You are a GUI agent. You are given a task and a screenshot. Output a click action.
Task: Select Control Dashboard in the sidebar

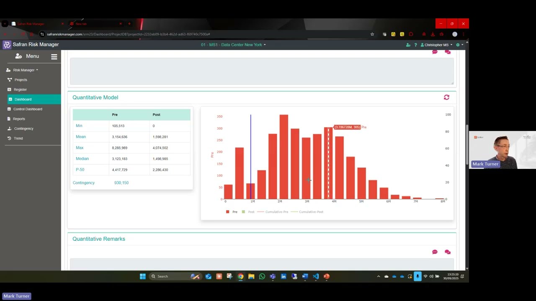pos(28,109)
